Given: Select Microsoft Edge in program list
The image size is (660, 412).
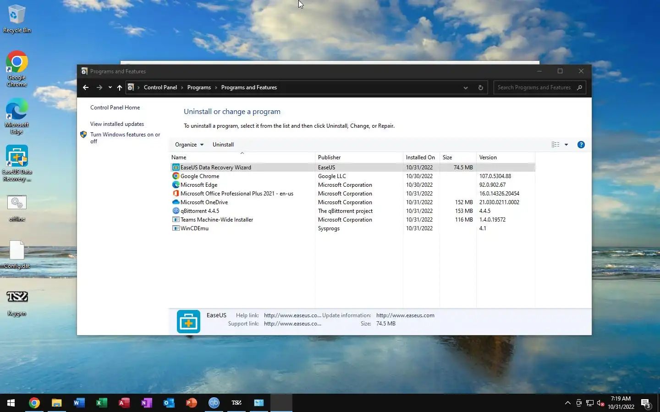Looking at the screenshot, I should 352,185.
